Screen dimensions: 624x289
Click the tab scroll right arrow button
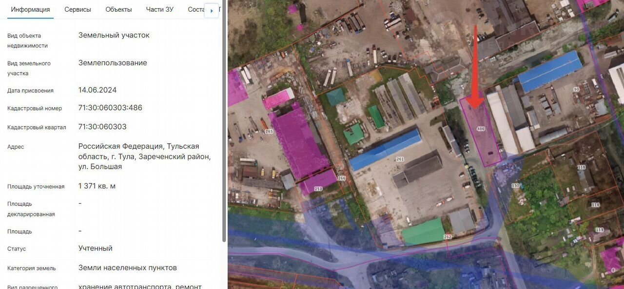[211, 11]
